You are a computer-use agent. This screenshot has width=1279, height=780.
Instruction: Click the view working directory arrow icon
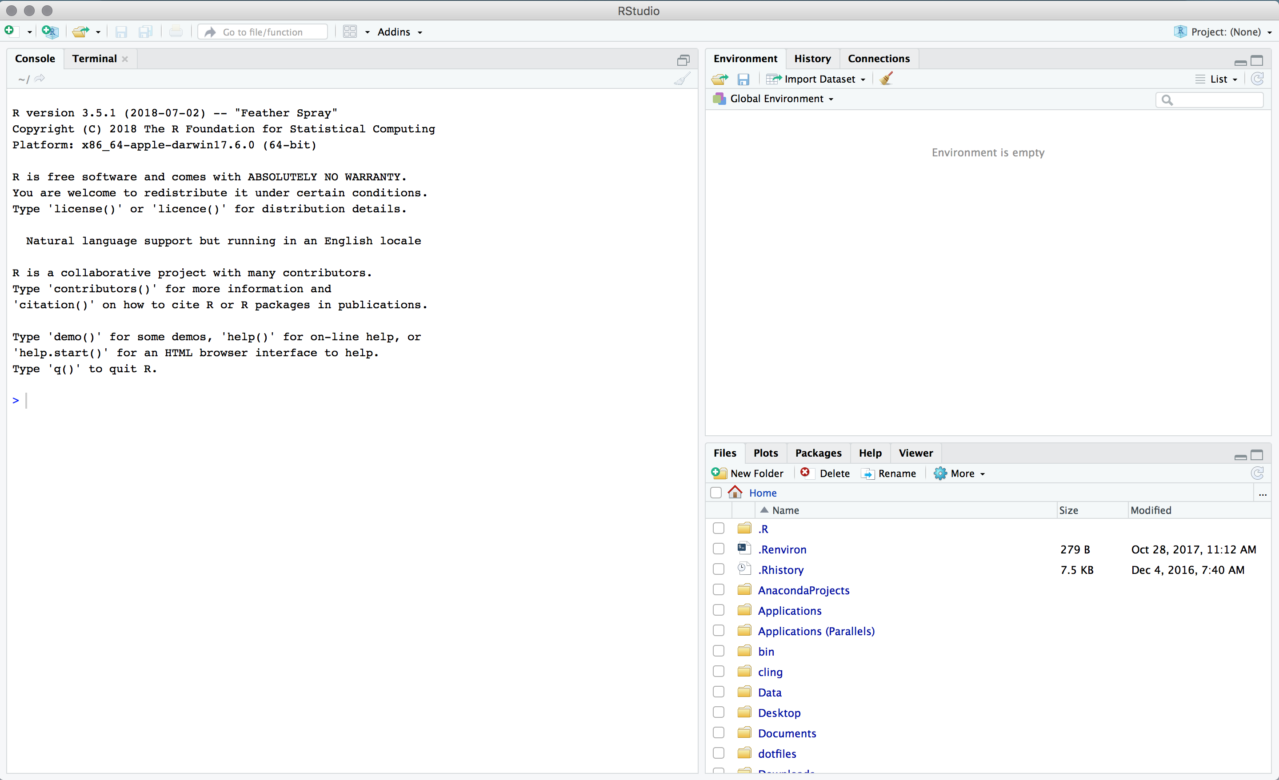tap(40, 79)
